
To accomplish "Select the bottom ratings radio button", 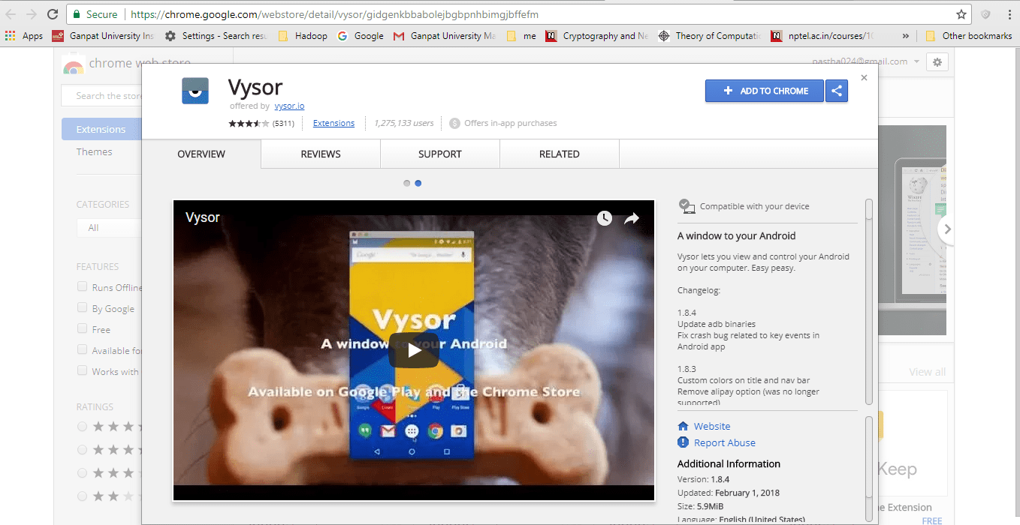I will click(x=83, y=496).
